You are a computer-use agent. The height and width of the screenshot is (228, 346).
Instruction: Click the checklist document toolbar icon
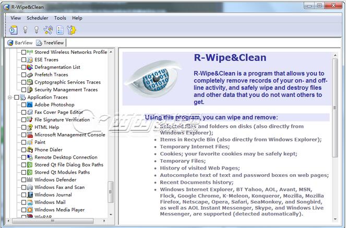click(60, 30)
